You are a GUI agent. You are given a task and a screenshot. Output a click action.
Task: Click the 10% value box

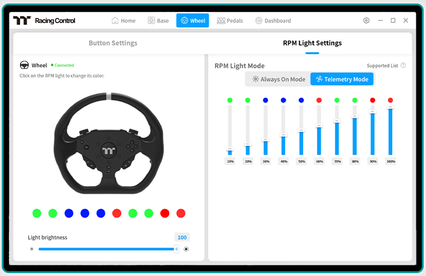point(230,162)
